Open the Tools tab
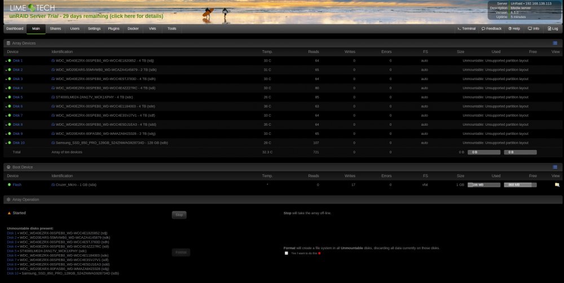The height and width of the screenshot is (283, 564). pyautogui.click(x=172, y=29)
